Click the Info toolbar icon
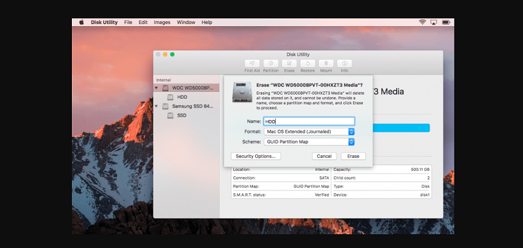The image size is (523, 248). point(345,63)
